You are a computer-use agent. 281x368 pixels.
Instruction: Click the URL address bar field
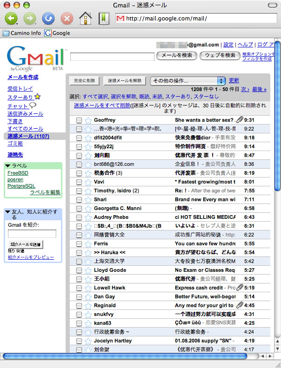(196, 18)
